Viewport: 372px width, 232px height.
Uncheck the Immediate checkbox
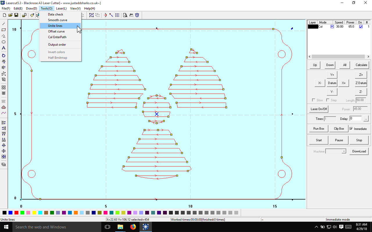351,129
